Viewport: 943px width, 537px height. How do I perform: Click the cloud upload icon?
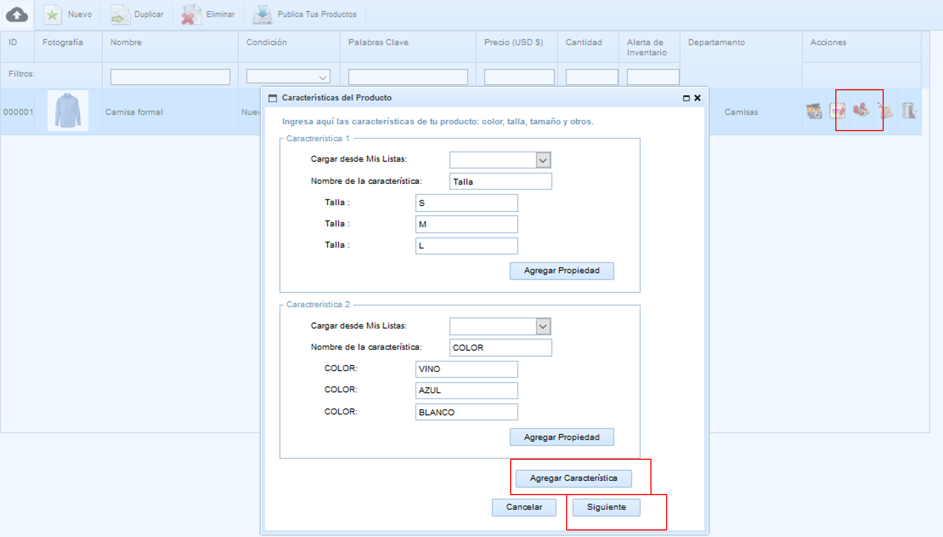pos(17,15)
